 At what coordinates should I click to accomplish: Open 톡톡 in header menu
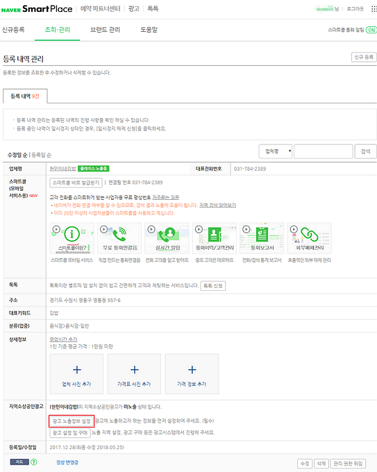[x=153, y=8]
